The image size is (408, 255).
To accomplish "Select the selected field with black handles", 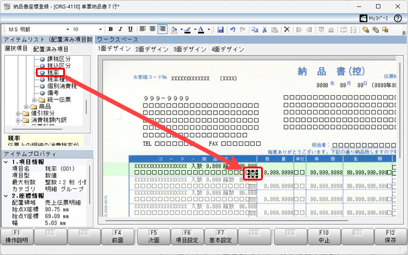I will pyautogui.click(x=253, y=173).
